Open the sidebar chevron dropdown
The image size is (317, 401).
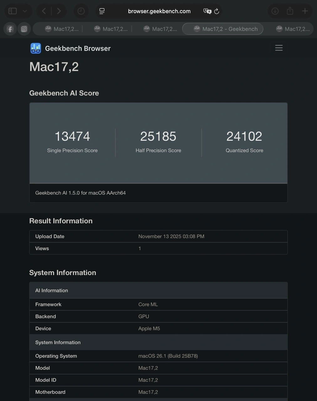25,11
